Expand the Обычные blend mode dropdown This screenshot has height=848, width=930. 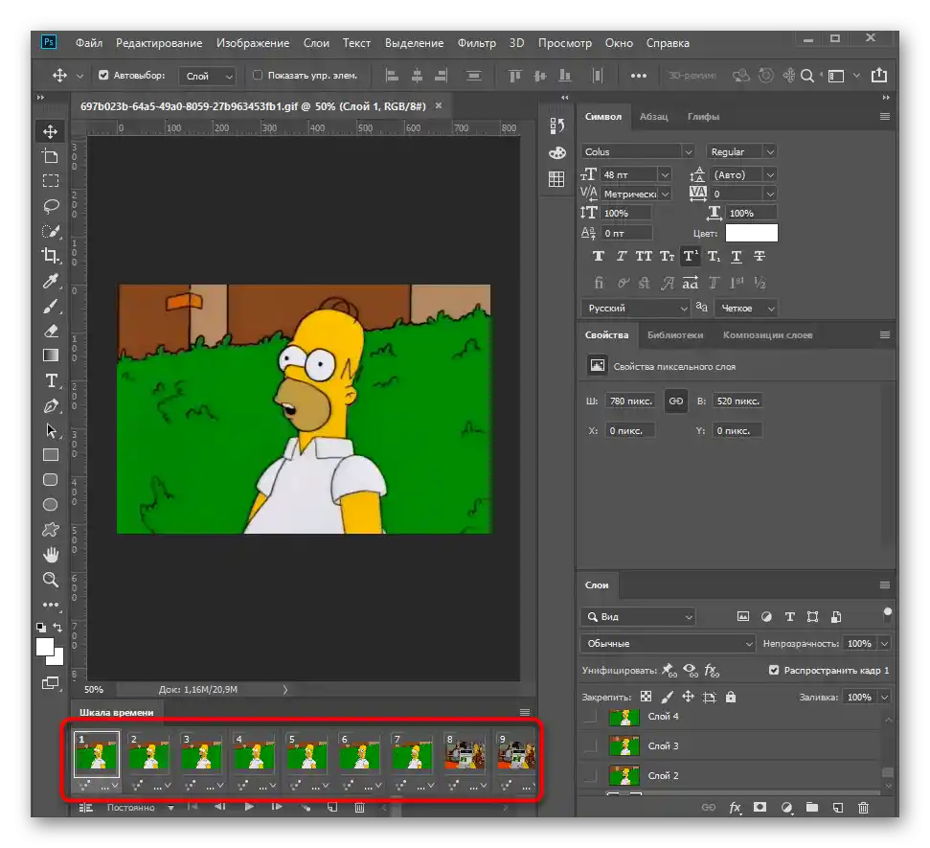[669, 644]
